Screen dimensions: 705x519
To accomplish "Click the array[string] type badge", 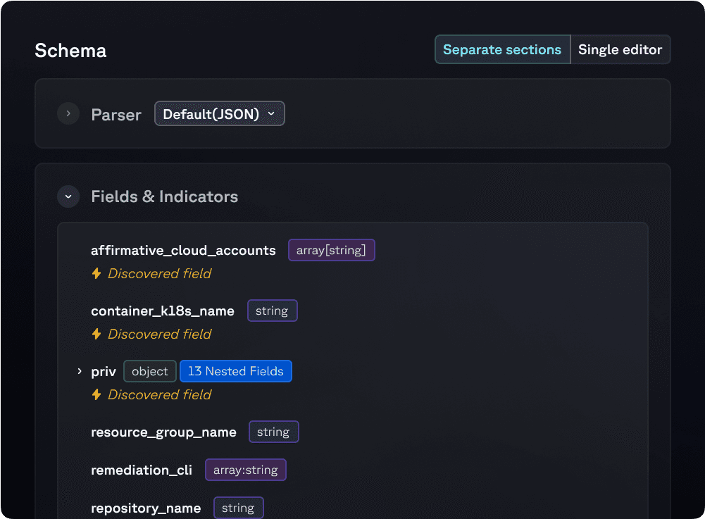I will pyautogui.click(x=331, y=250).
